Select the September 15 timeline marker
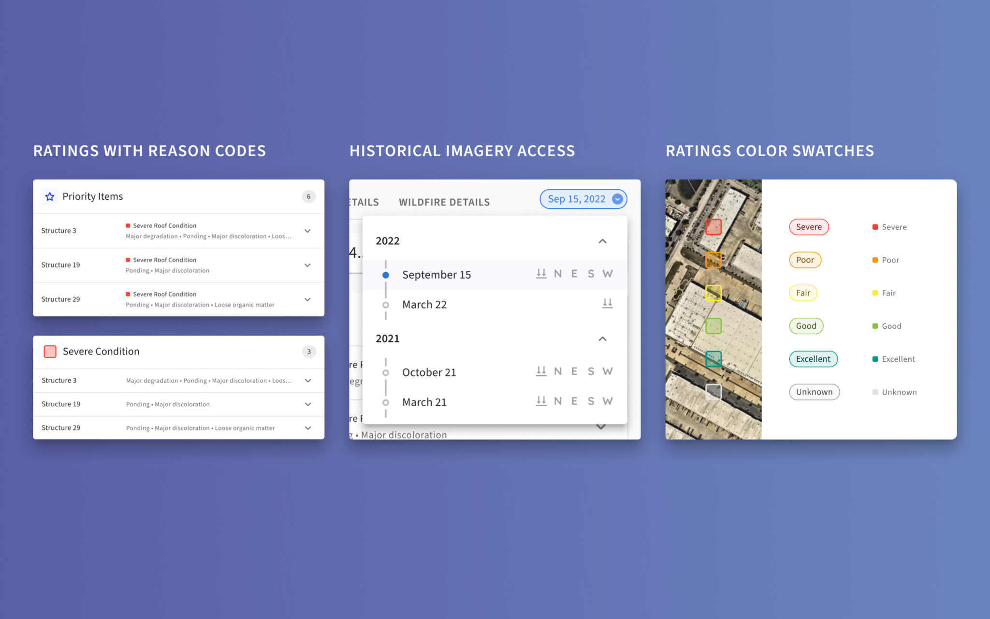Screen dimensions: 990x619 pyautogui.click(x=386, y=274)
